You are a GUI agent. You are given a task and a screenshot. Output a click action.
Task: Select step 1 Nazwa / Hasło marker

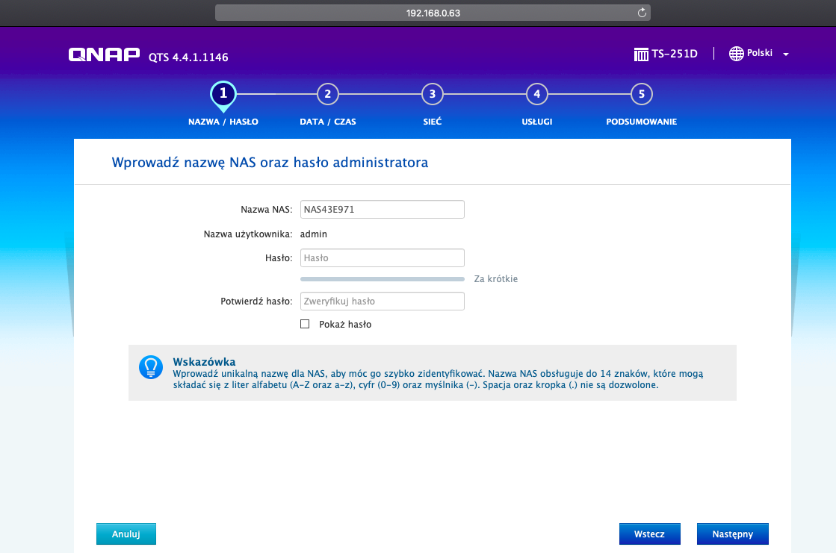[x=223, y=95]
